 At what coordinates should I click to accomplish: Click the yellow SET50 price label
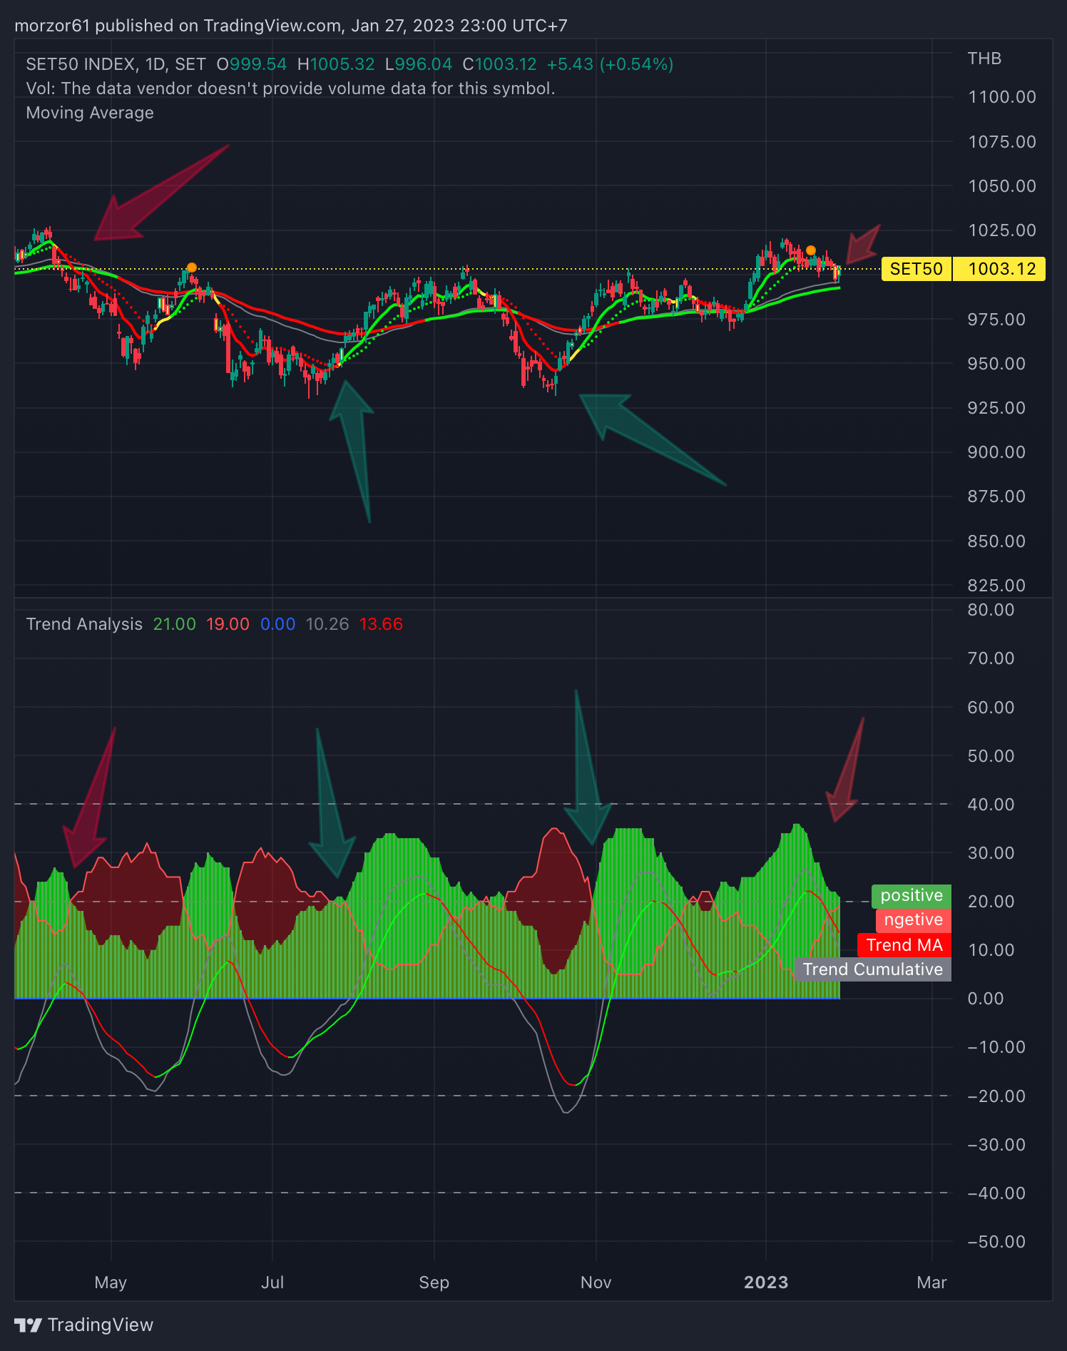pyautogui.click(x=917, y=269)
